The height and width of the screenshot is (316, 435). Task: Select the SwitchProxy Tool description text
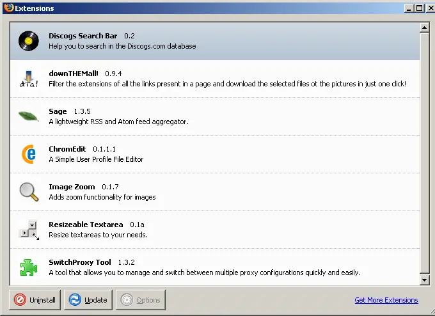click(x=205, y=273)
